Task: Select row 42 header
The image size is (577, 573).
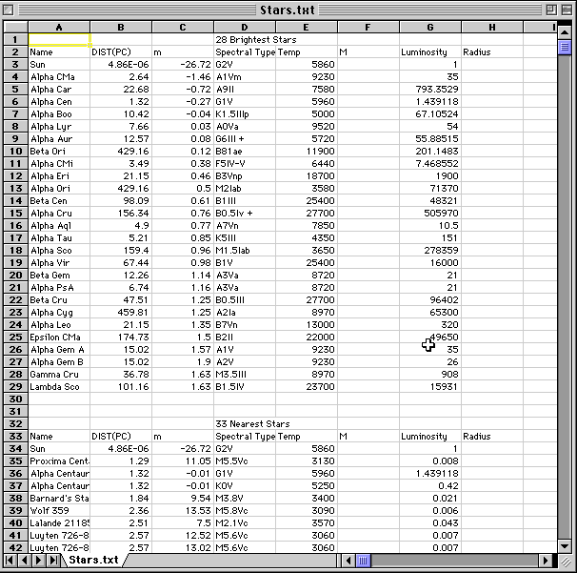Action: (15, 548)
